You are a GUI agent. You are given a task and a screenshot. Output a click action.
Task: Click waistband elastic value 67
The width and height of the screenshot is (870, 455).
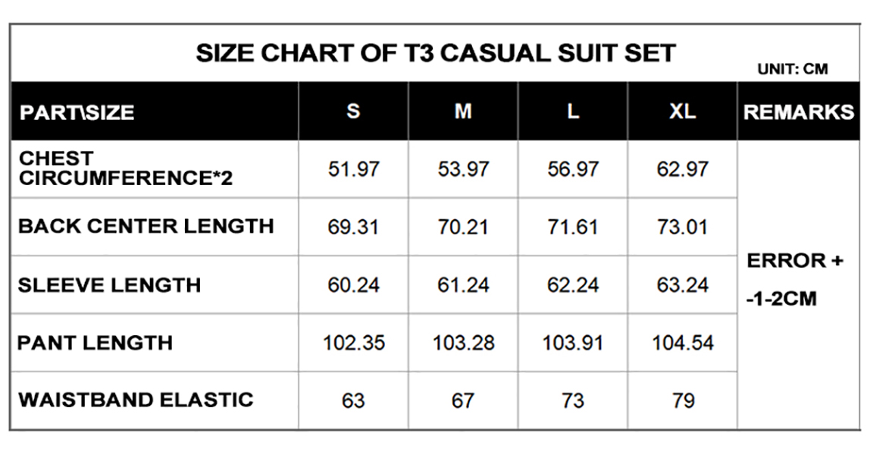[463, 400]
